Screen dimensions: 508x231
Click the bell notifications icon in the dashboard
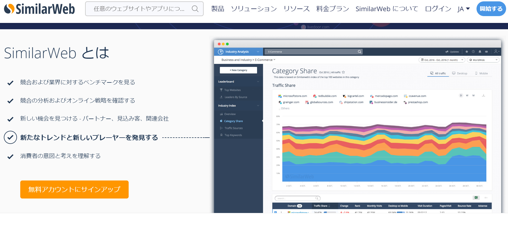click(480, 51)
